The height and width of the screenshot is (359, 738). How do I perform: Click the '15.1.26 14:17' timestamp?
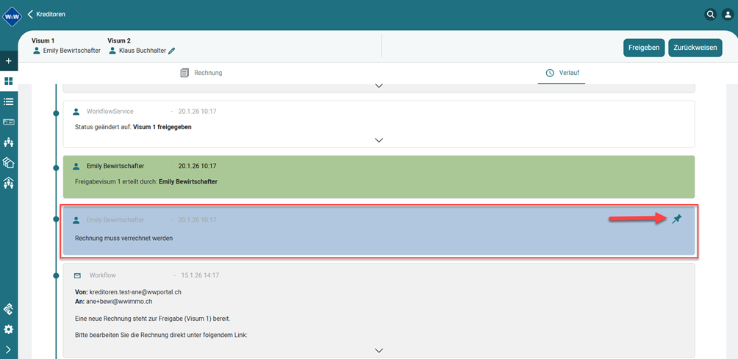click(201, 275)
